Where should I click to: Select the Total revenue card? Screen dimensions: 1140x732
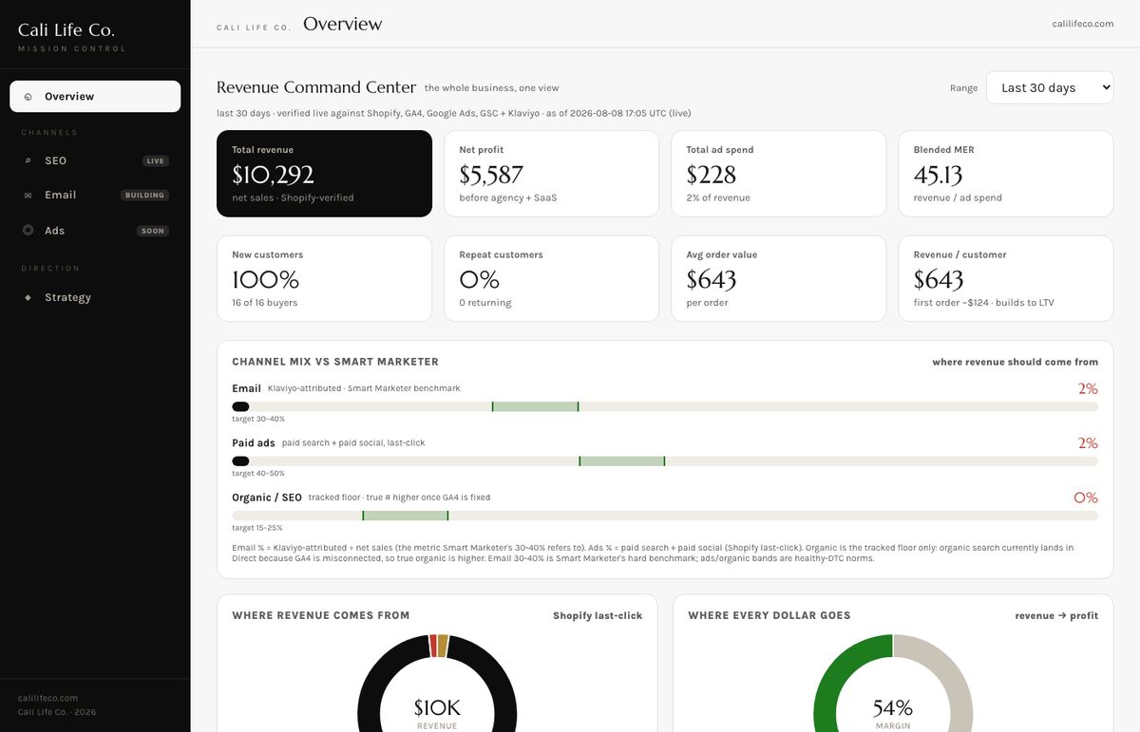pyautogui.click(x=324, y=174)
